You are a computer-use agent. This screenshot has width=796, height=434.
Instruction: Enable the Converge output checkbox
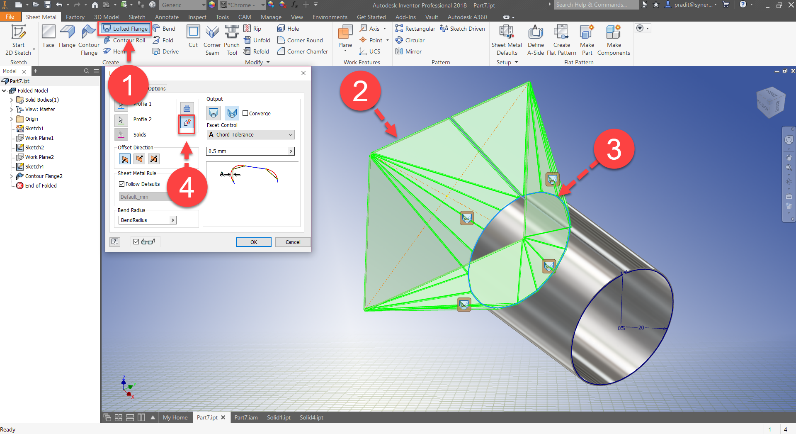click(x=245, y=113)
